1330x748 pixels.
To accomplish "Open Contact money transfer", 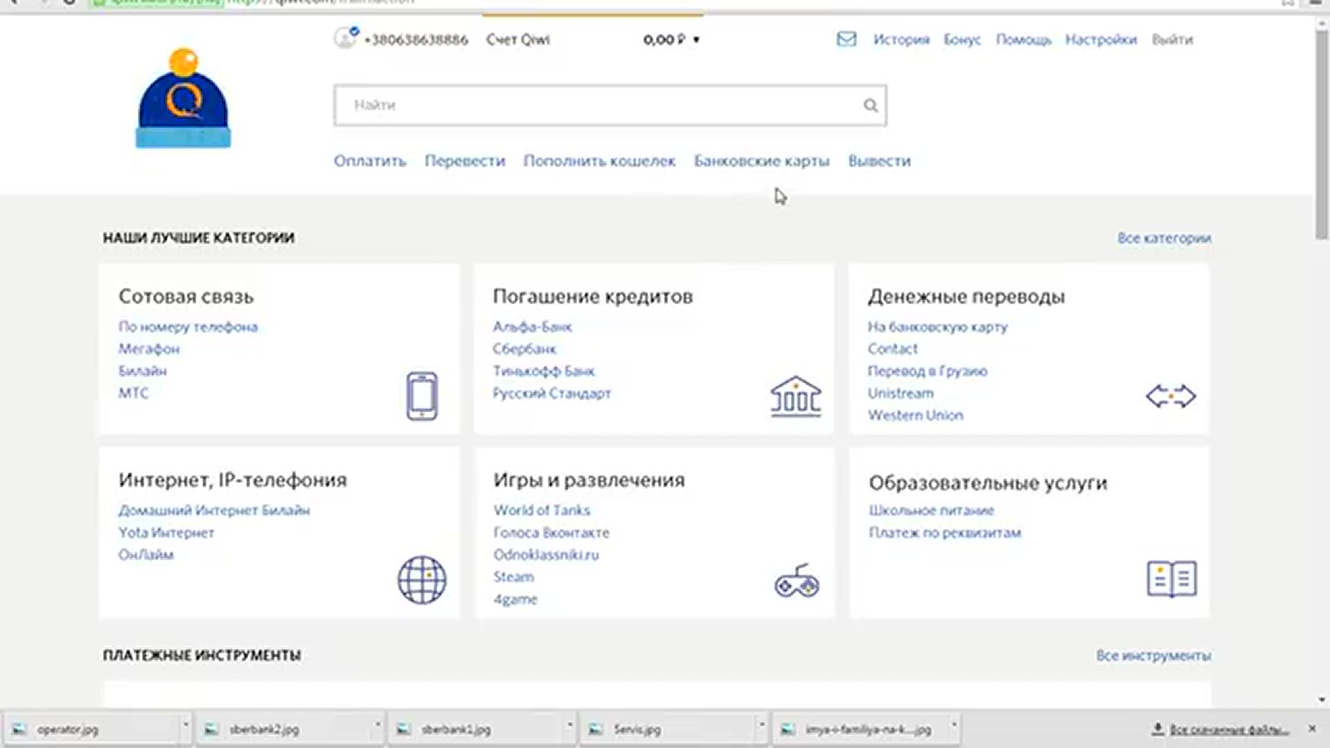I will pyautogui.click(x=892, y=349).
